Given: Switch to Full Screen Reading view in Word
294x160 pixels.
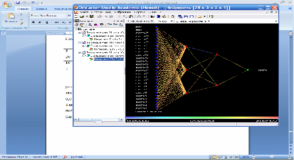Looking at the screenshot, I should coord(220,157).
